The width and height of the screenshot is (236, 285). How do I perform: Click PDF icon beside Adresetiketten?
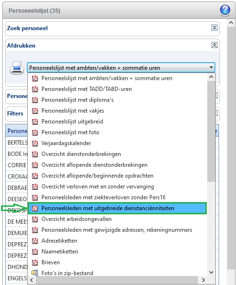[35, 241]
